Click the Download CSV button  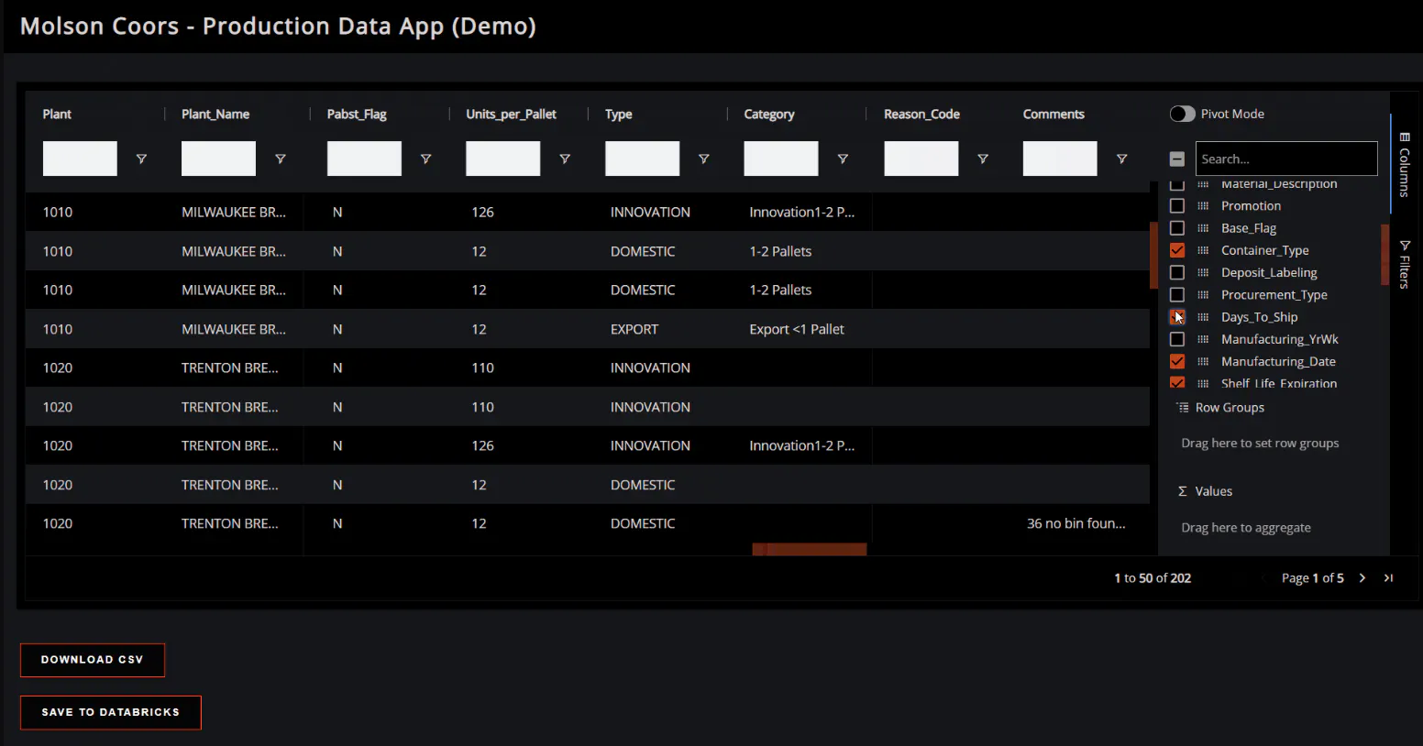click(x=93, y=660)
